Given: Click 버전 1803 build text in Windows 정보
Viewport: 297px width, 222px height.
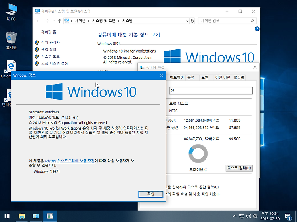Looking at the screenshot, I should tap(53, 118).
